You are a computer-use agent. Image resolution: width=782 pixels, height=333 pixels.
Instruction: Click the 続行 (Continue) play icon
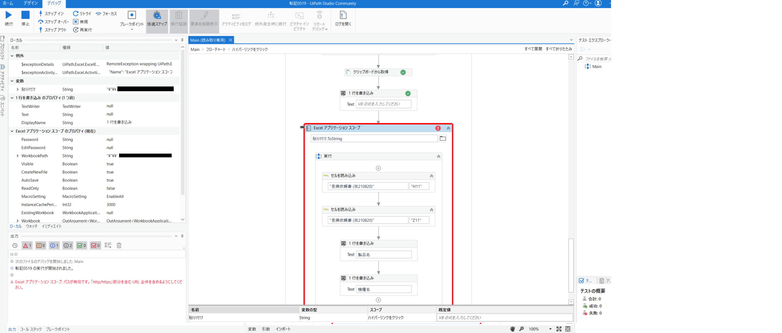(x=9, y=15)
